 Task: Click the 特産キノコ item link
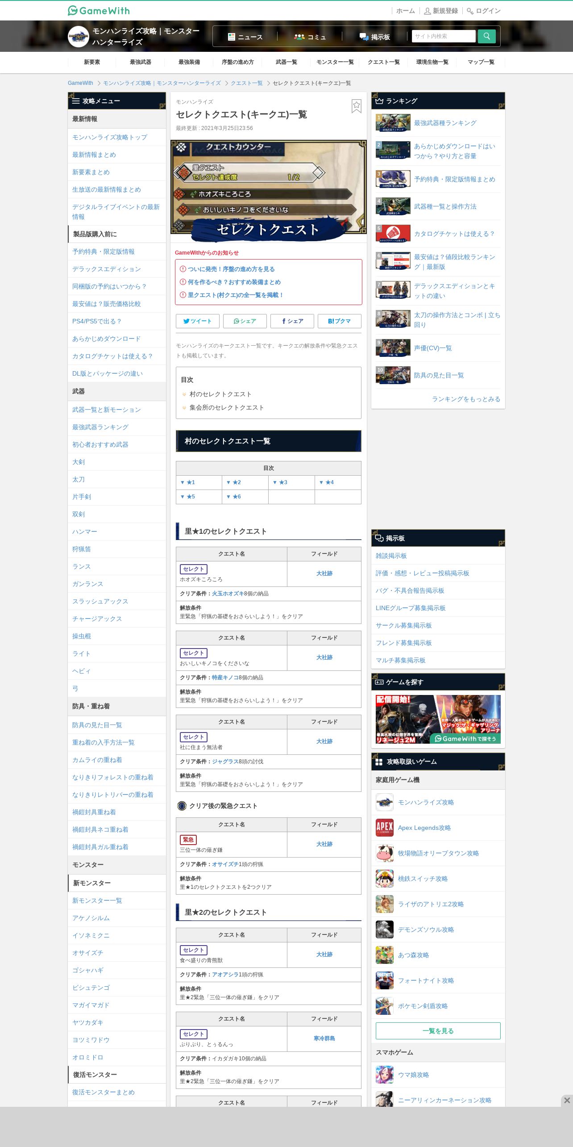(x=225, y=678)
